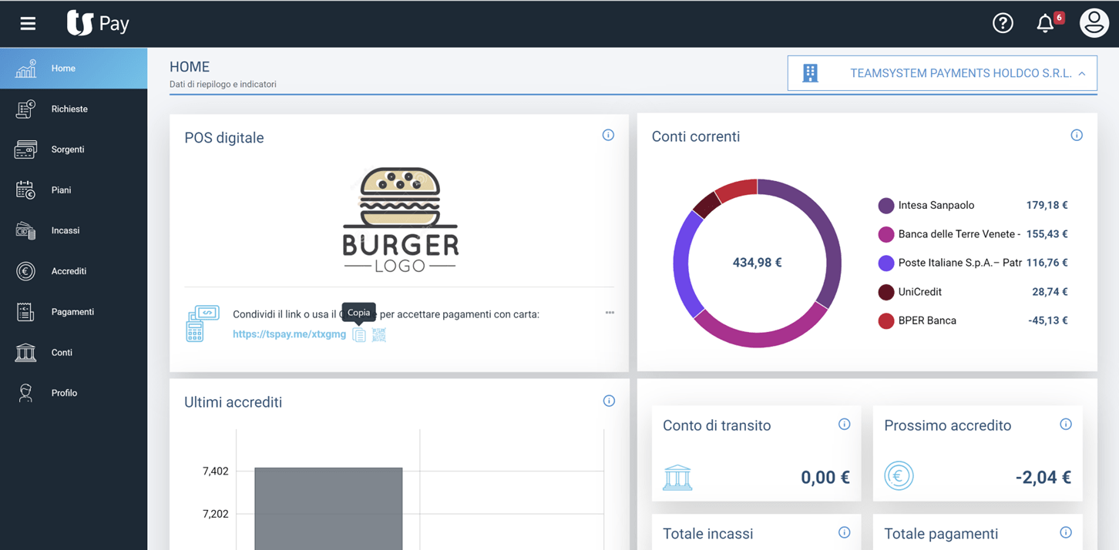Click the HOME page heading
Image resolution: width=1119 pixels, height=550 pixels.
pyautogui.click(x=190, y=67)
